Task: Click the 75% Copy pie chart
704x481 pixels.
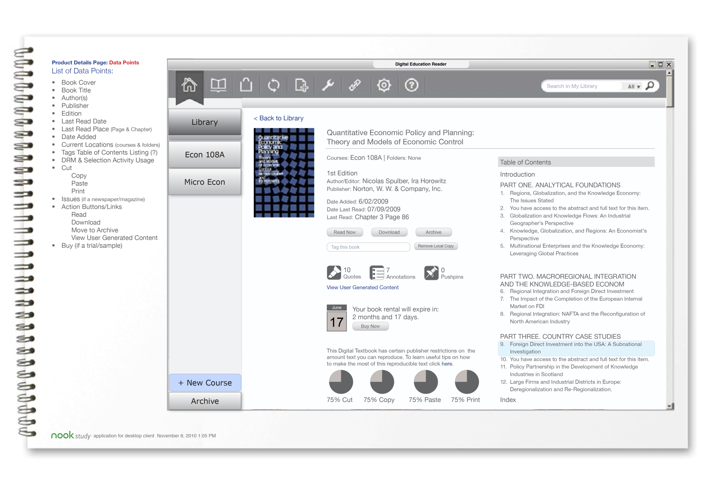Action: (x=382, y=382)
